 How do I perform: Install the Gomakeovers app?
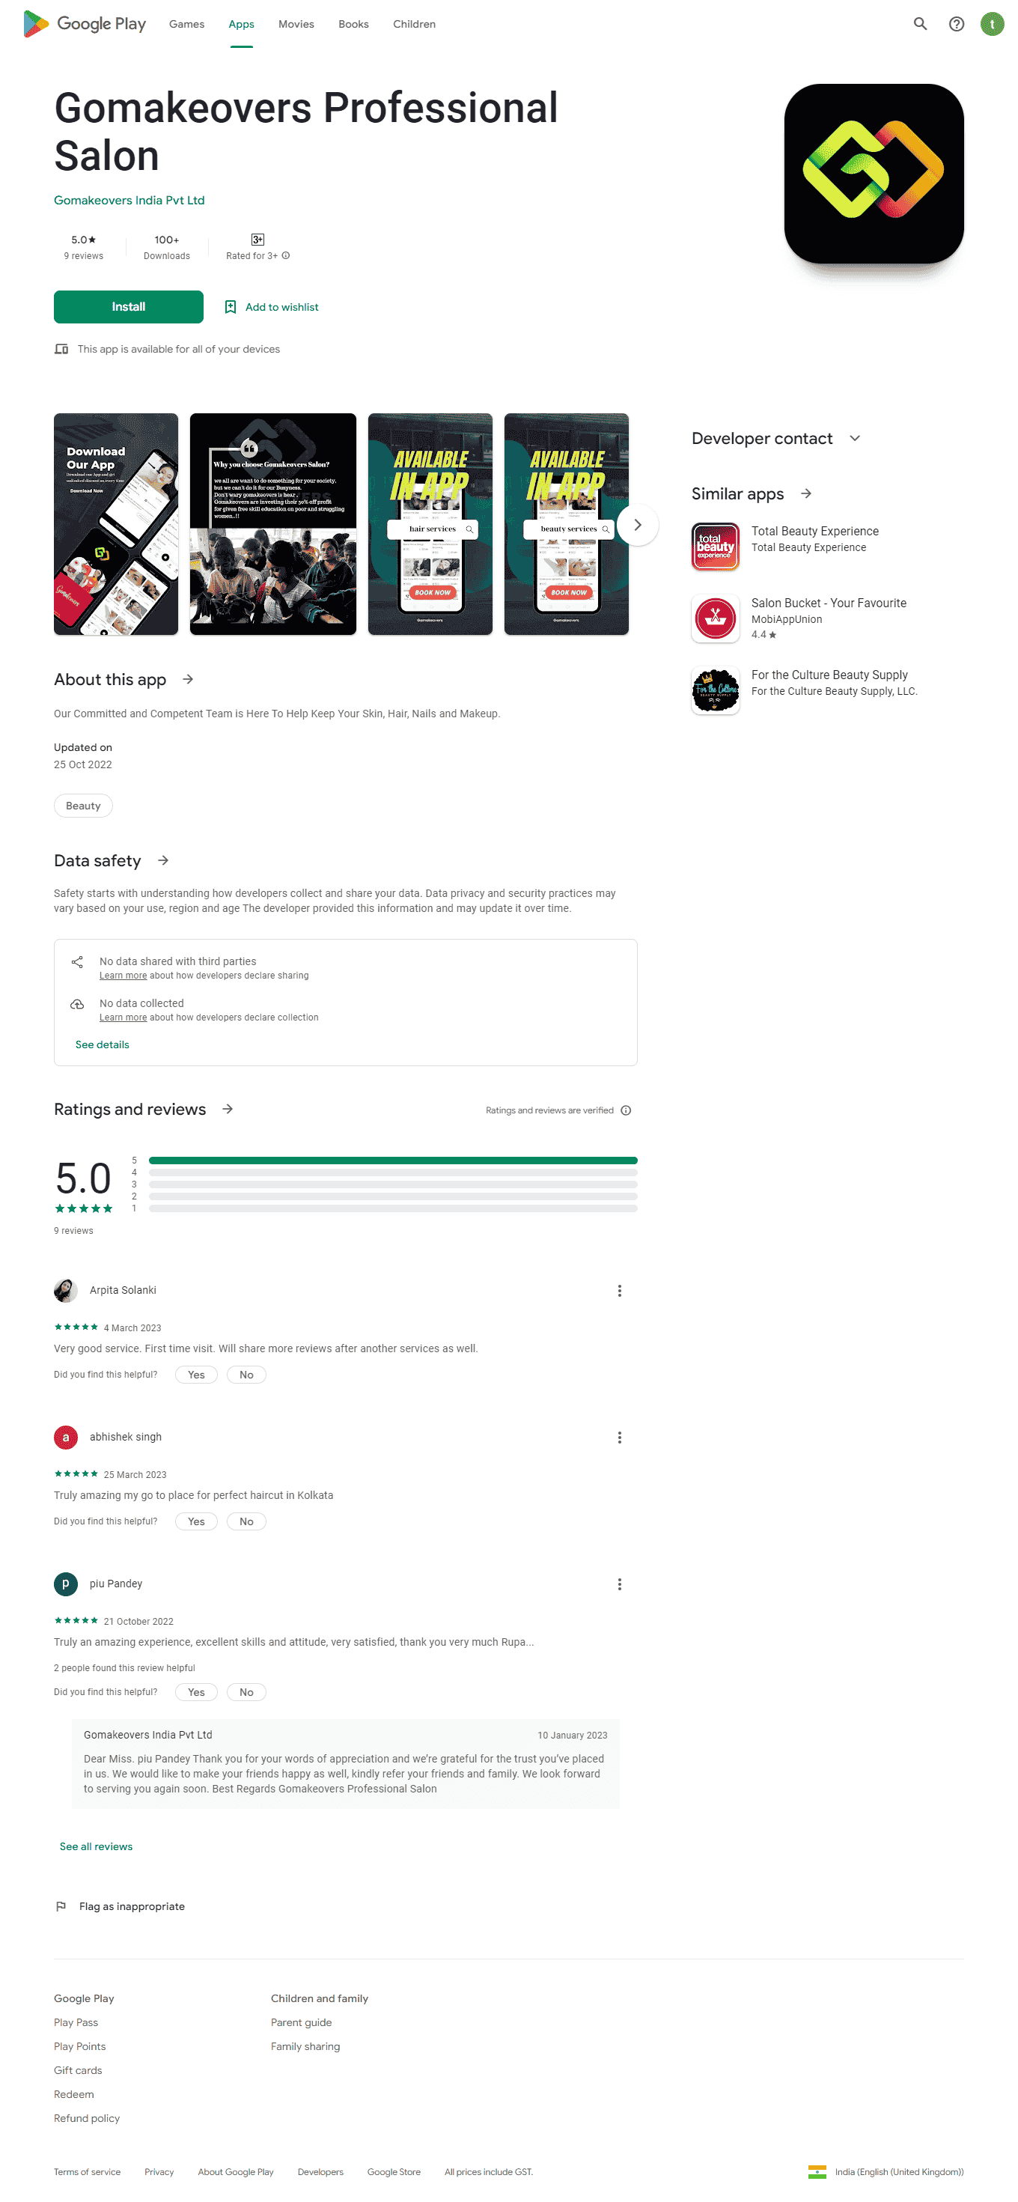tap(128, 307)
